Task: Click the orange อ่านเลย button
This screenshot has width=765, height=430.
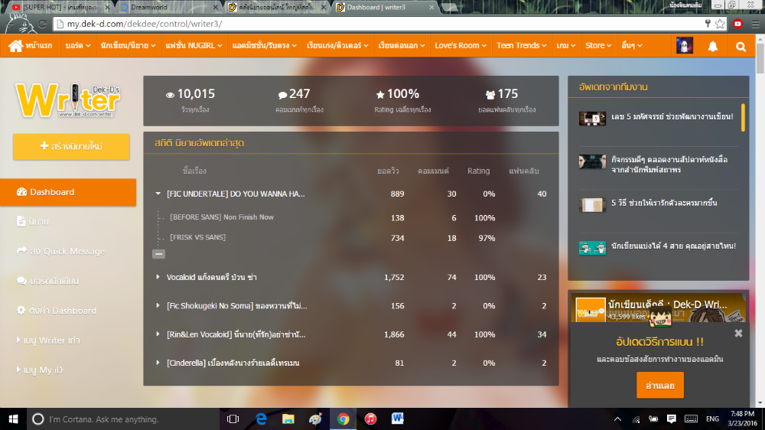Action: [659, 385]
